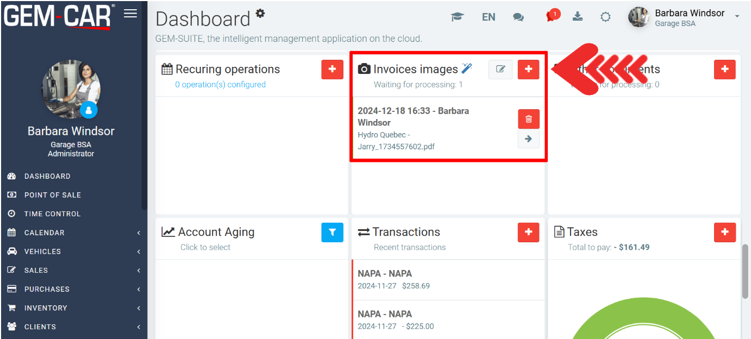Click the hamburger menu icon beside logo
751x339 pixels.
point(130,14)
